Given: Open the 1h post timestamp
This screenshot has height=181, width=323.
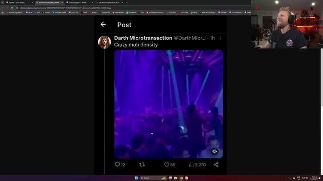Looking at the screenshot, I should (212, 38).
